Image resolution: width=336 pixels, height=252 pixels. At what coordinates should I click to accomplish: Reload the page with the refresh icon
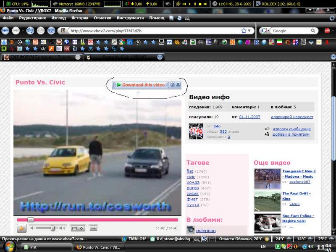click(x=30, y=31)
